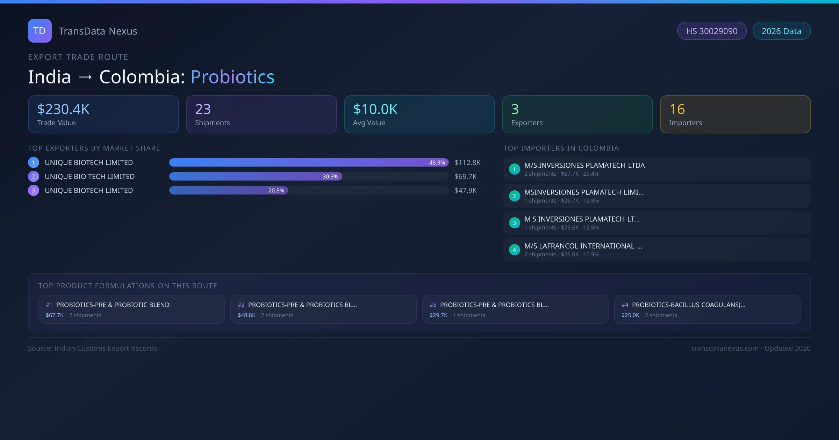The height and width of the screenshot is (440, 839).
Task: Open the $230.4K Trade Value card
Action: (103, 115)
